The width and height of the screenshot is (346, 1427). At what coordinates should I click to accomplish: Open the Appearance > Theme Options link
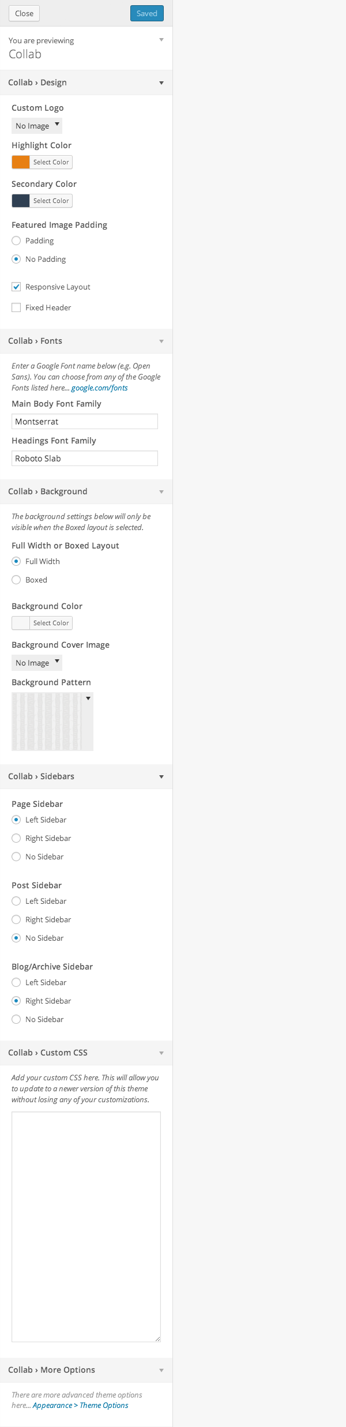click(81, 1406)
